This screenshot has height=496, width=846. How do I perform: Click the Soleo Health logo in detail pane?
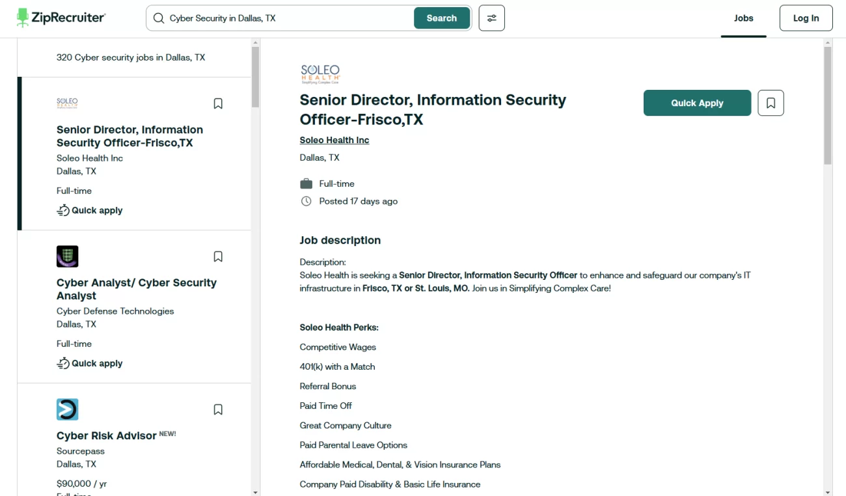click(x=320, y=74)
